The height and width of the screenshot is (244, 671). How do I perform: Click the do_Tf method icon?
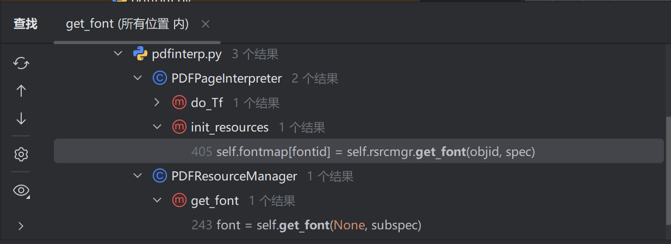179,103
